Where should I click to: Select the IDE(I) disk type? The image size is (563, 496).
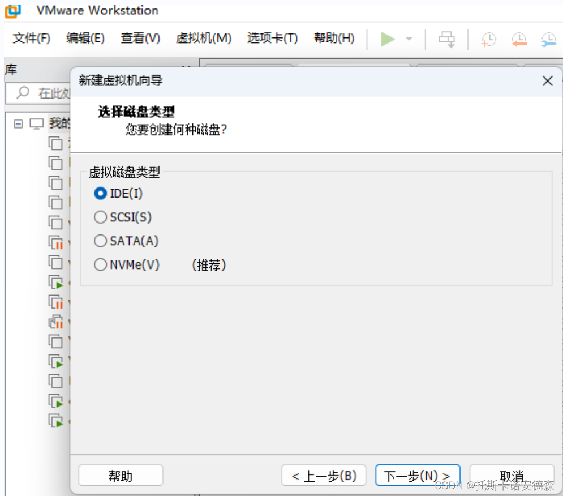(118, 194)
